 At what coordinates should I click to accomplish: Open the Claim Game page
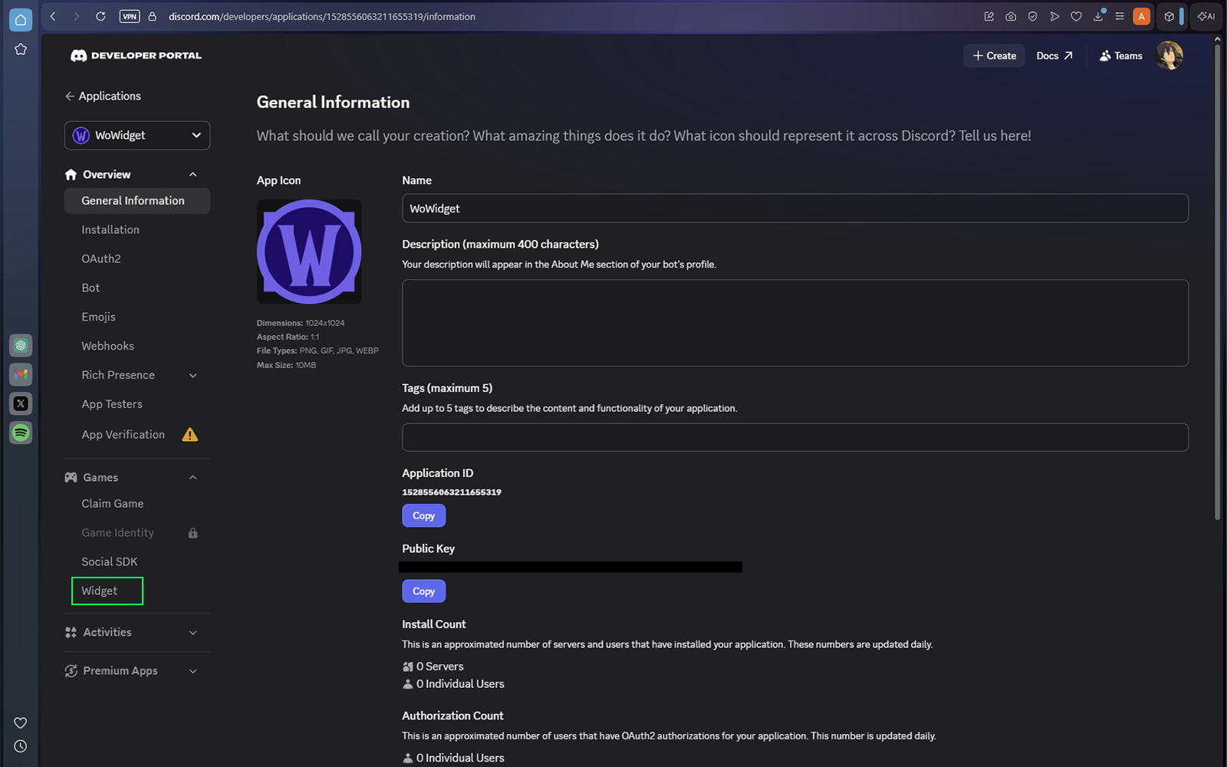click(x=113, y=503)
